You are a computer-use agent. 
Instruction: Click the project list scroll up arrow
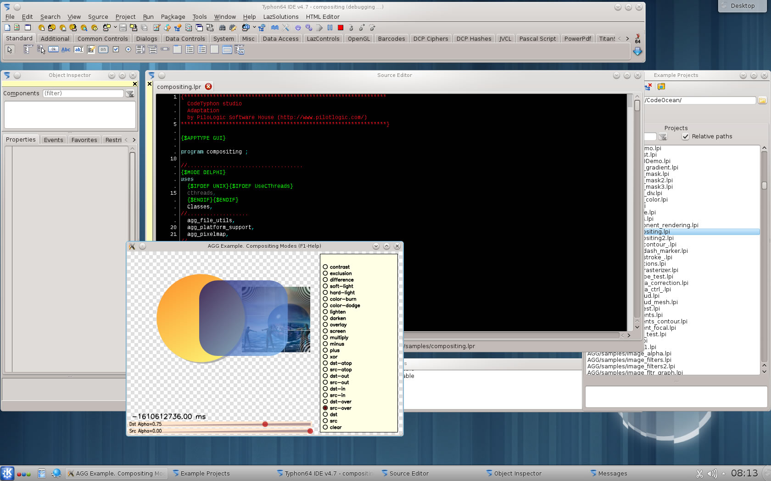pyautogui.click(x=764, y=148)
